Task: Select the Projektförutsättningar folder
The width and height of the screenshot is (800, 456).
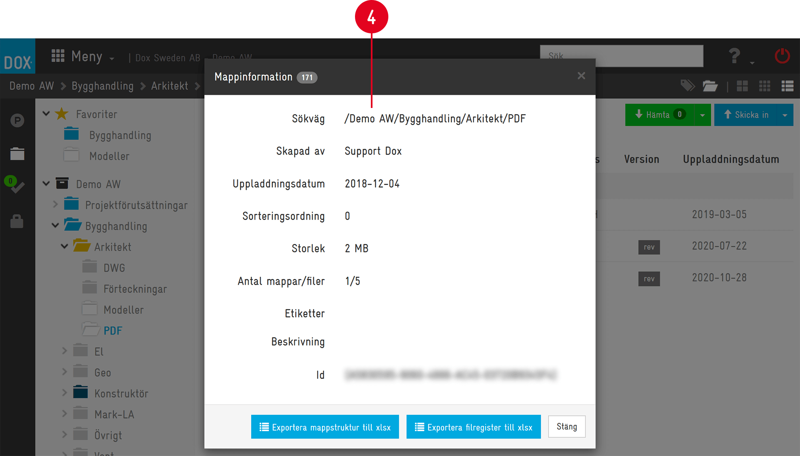Action: (x=136, y=205)
